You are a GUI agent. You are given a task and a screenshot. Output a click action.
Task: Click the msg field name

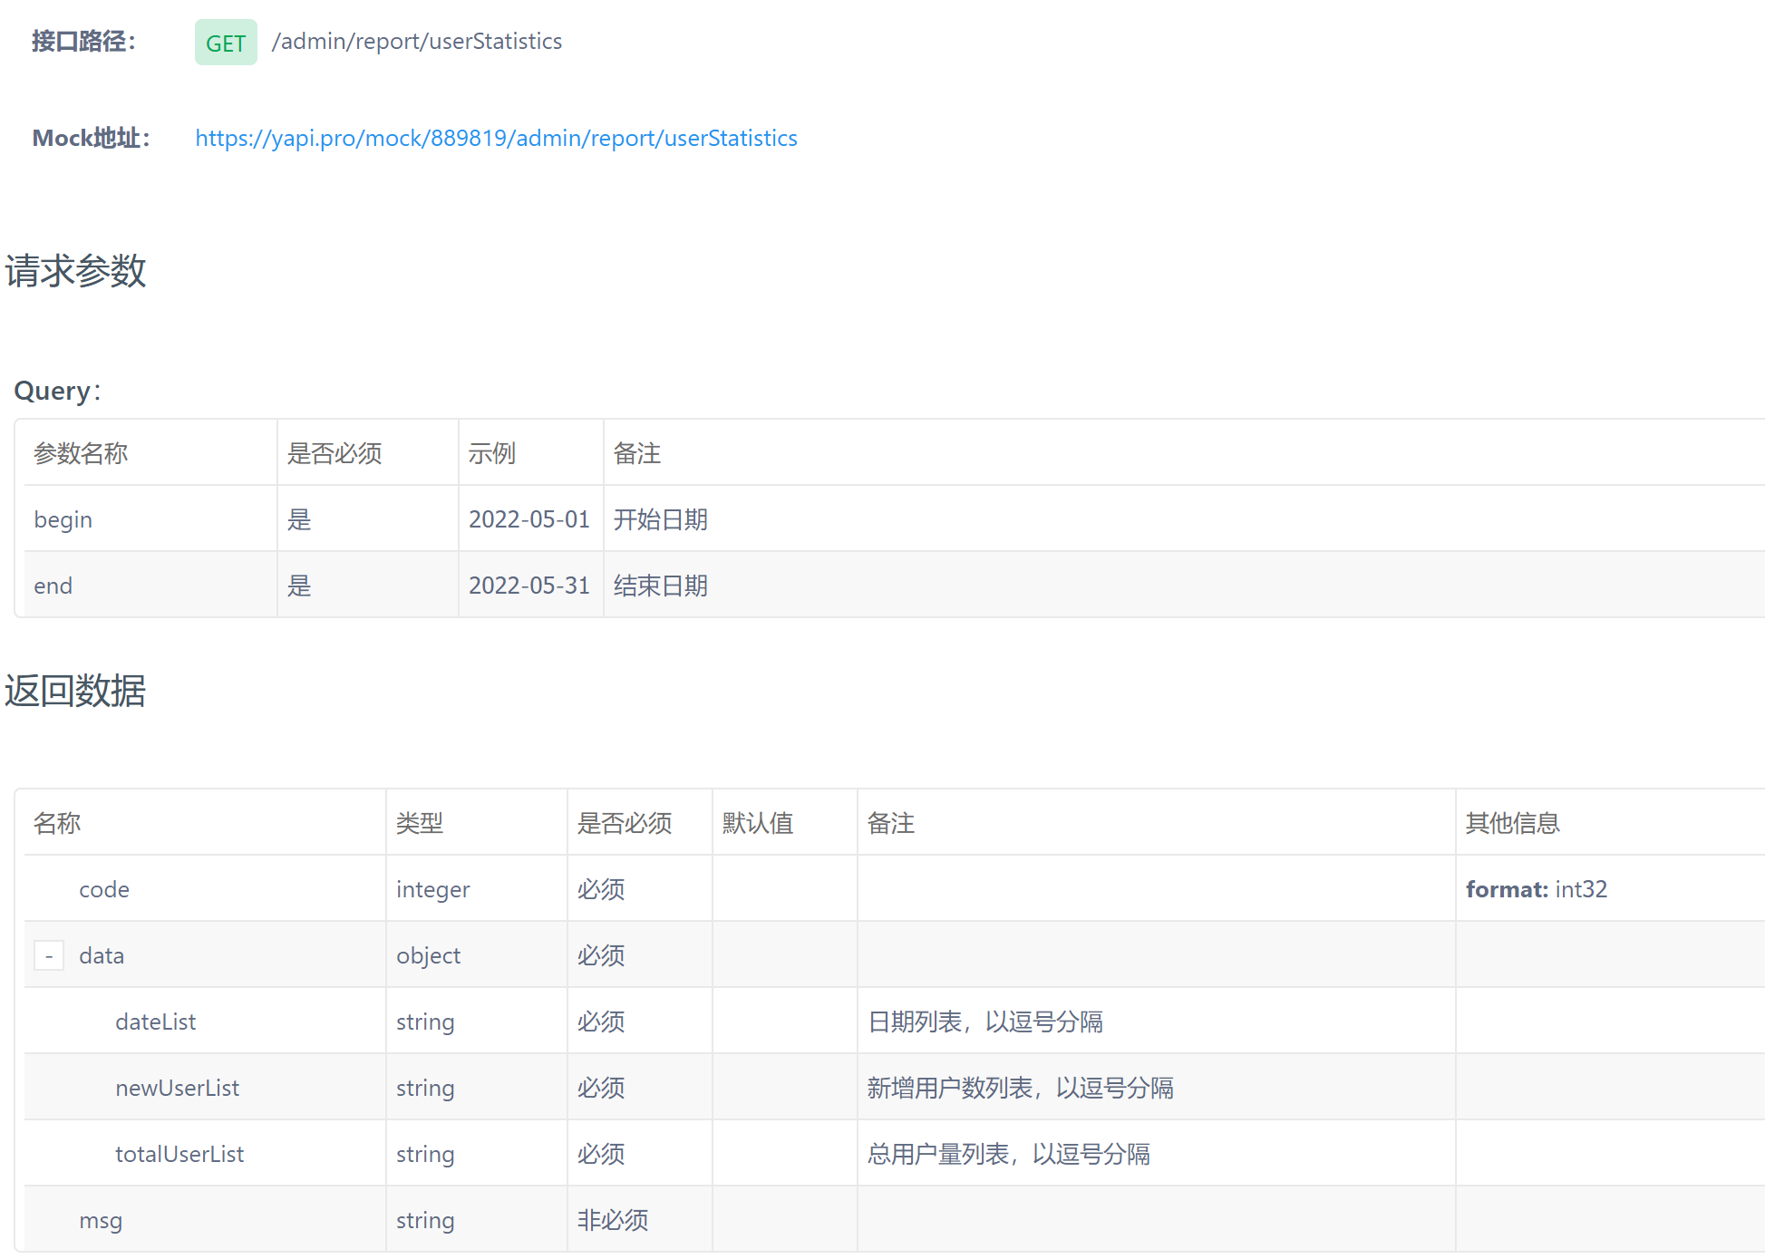101,1220
